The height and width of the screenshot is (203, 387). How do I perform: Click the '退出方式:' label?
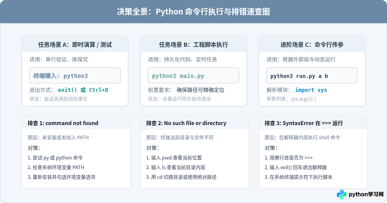tap(42, 90)
